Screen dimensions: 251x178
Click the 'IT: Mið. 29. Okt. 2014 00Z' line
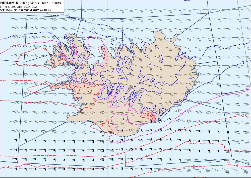click(x=19, y=7)
